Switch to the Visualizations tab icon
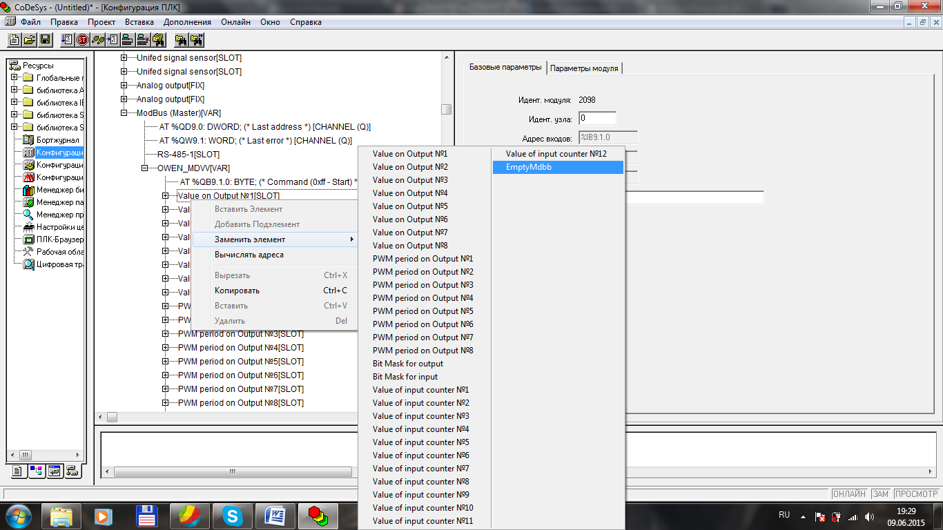Screen dimensions: 943x530 [x=54, y=471]
